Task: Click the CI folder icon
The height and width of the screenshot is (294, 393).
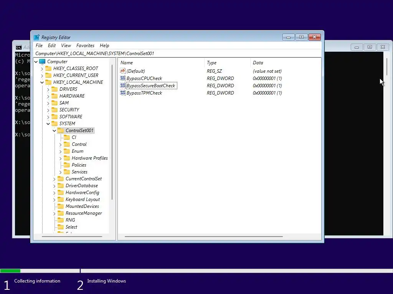Action: [67, 137]
